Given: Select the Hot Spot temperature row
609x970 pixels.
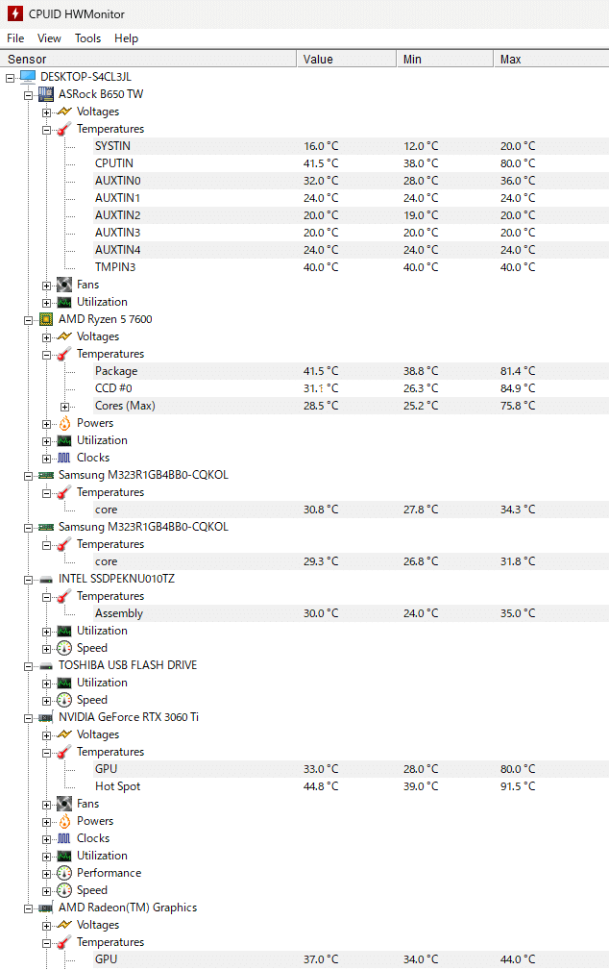Looking at the screenshot, I should coord(351,786).
